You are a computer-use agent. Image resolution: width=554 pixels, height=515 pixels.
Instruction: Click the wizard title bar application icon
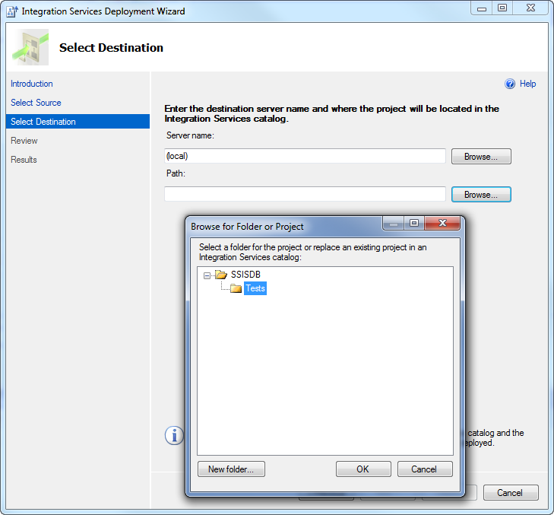coord(11,11)
